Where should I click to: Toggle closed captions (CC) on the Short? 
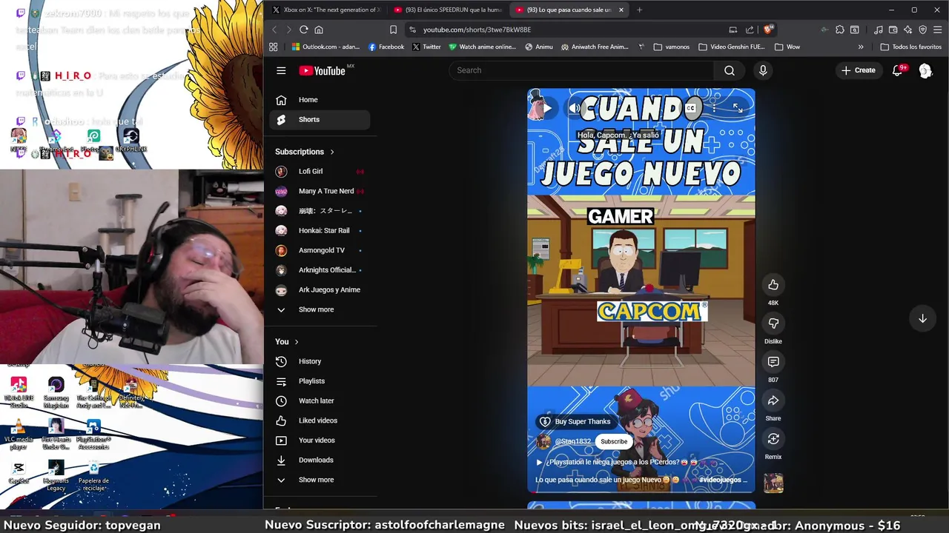tap(690, 108)
